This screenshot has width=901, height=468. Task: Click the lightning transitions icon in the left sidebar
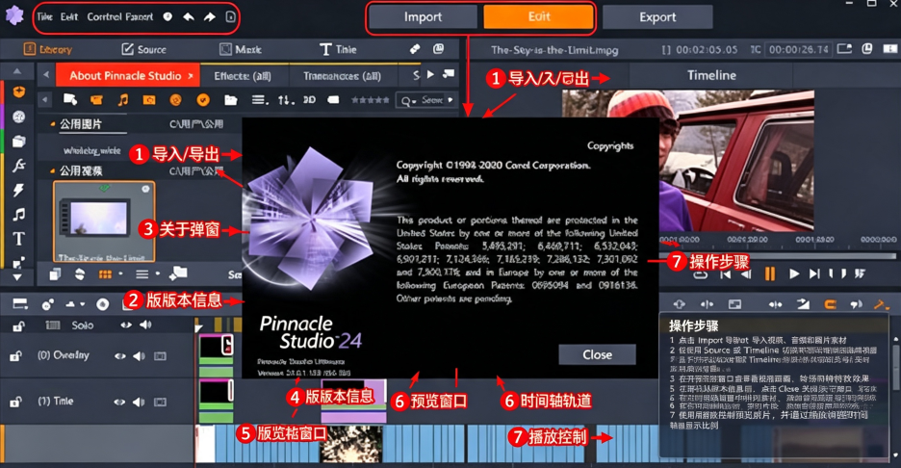pos(19,191)
